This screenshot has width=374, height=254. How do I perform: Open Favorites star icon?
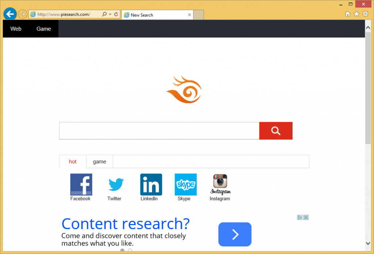pos(356,14)
